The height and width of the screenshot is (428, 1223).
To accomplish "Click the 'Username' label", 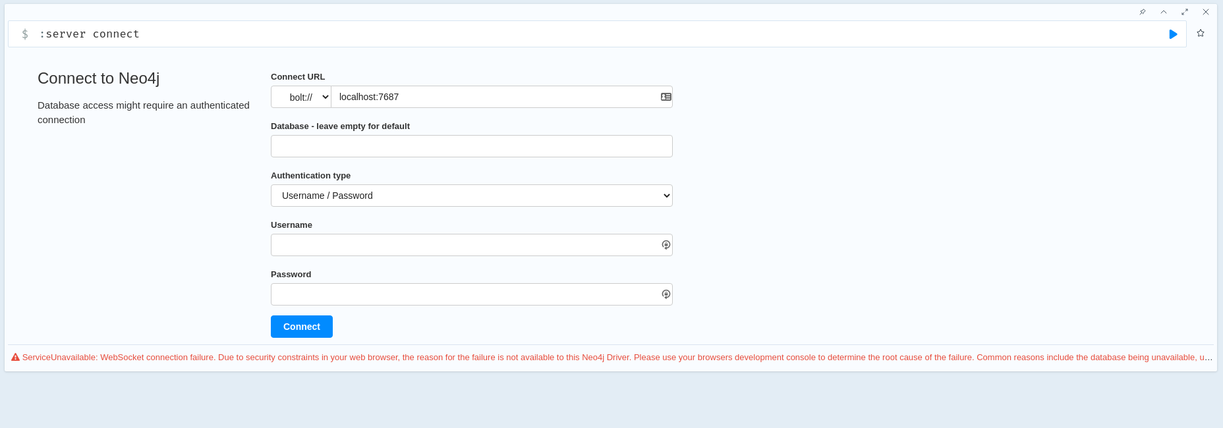I will (291, 225).
